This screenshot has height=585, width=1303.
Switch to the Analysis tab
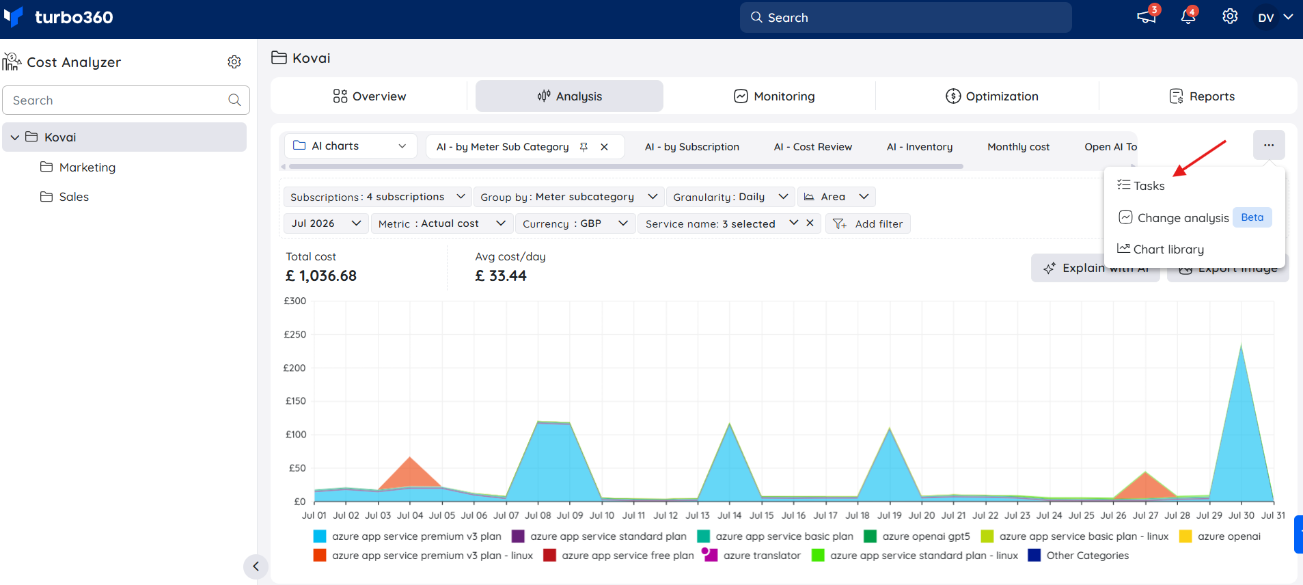click(x=569, y=96)
